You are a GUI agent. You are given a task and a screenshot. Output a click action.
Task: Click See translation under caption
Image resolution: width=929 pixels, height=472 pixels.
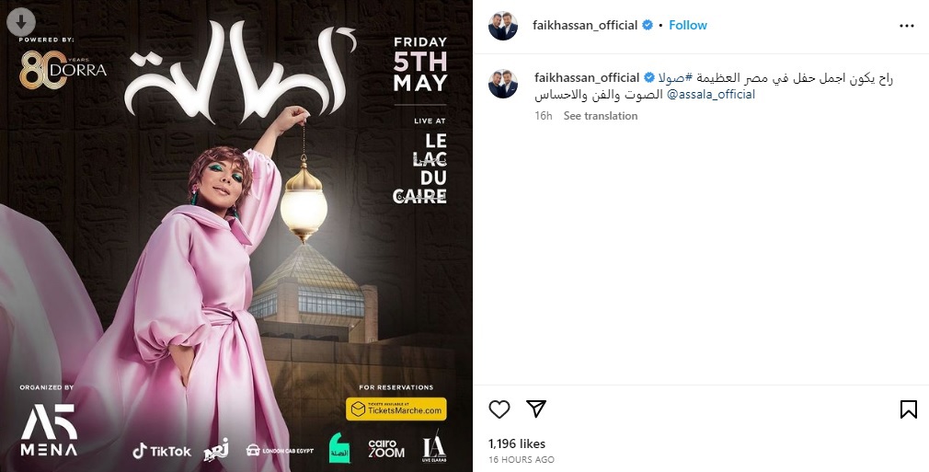tap(601, 116)
